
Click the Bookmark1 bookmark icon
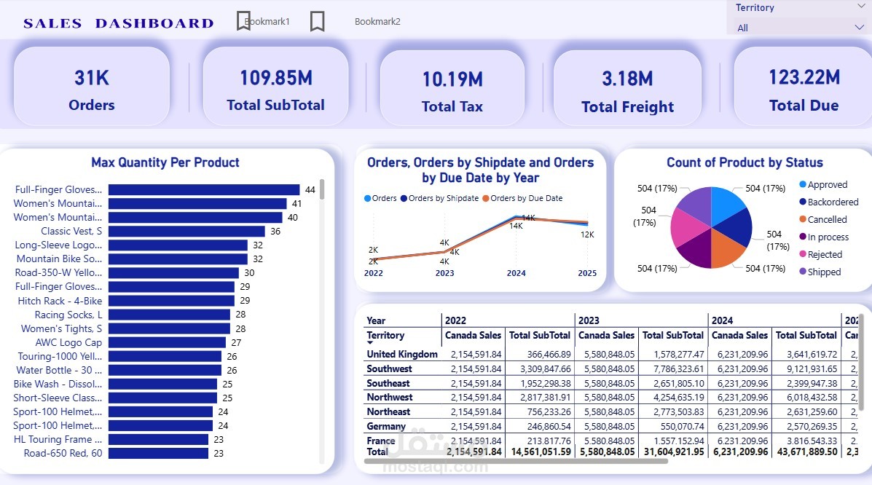click(x=243, y=21)
